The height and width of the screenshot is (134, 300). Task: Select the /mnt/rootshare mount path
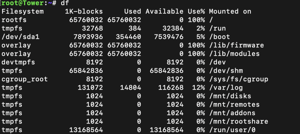(238, 122)
